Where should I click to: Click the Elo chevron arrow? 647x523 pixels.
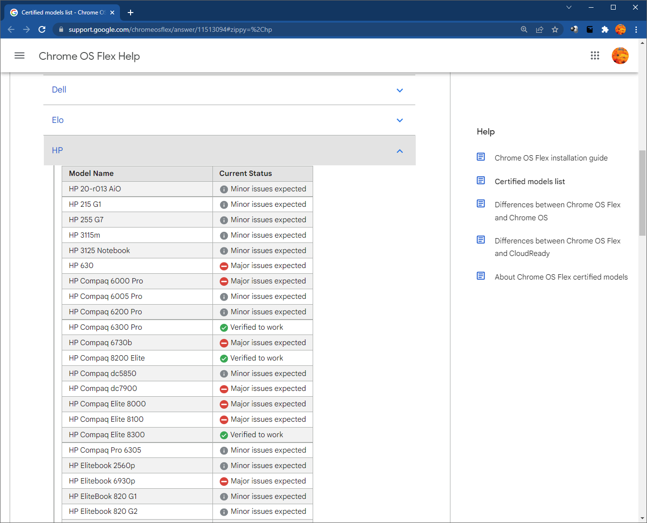pyautogui.click(x=400, y=121)
